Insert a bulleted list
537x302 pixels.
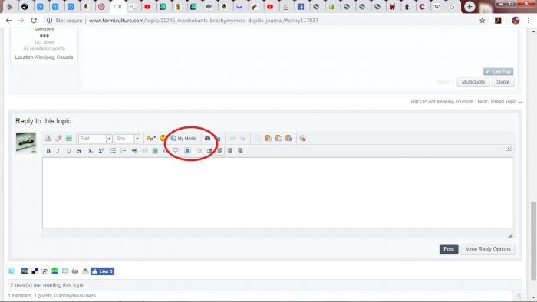pos(113,151)
